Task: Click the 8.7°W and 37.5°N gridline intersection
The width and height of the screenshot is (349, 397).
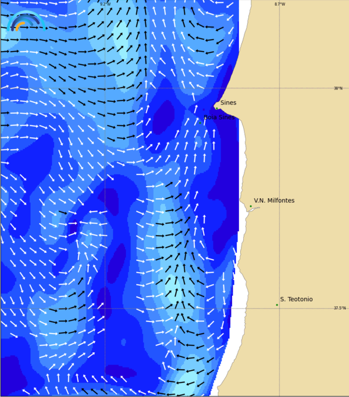Action: coord(279,308)
